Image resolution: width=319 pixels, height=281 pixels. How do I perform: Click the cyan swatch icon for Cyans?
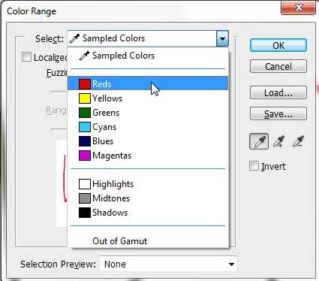pyautogui.click(x=85, y=127)
